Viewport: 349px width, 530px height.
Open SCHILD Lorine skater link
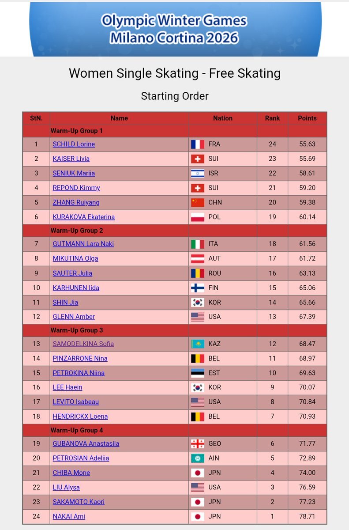click(x=74, y=144)
